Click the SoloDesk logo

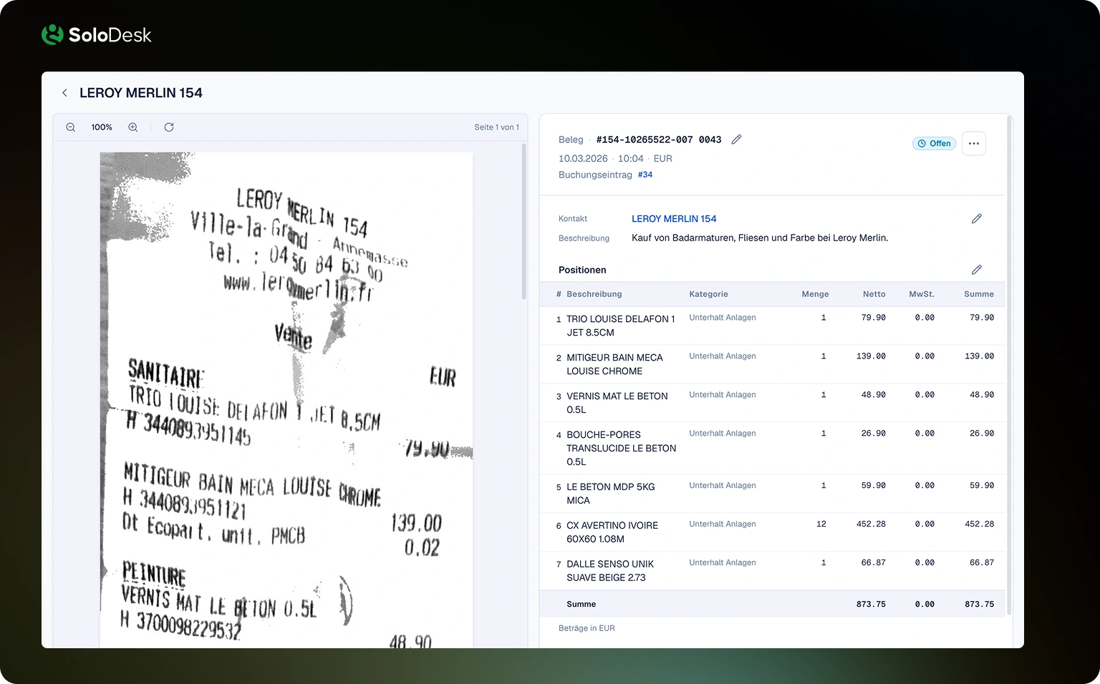[x=97, y=34]
